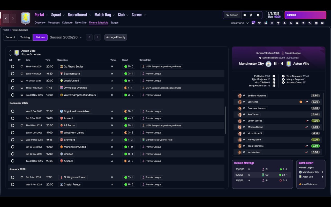Select the radio button for Brentford fixture

coord(13,140)
